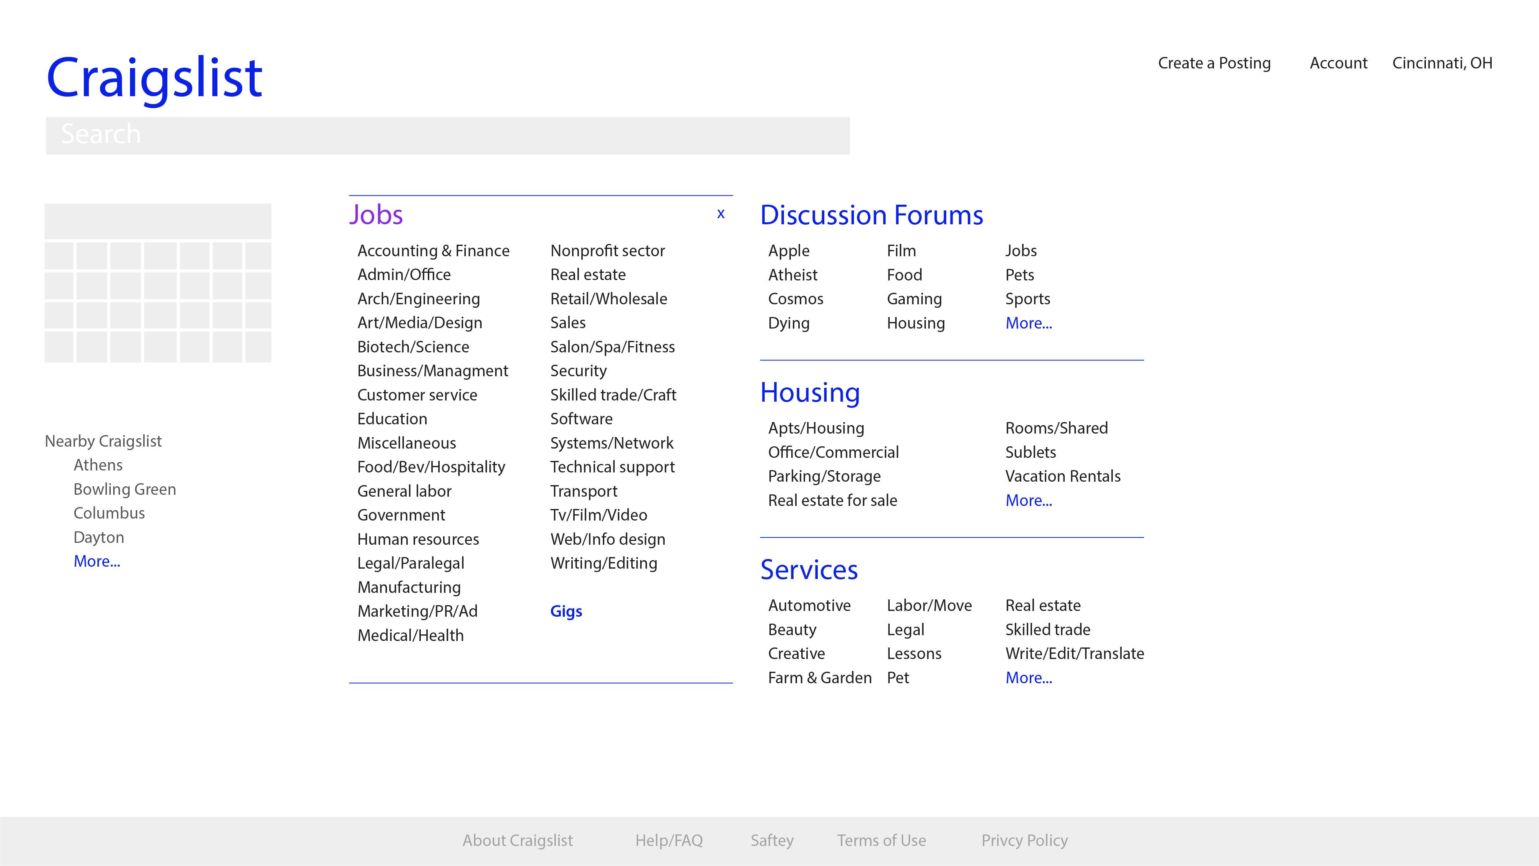Browse Arch/Engineering jobs
Viewport: 1539px width, 866px height.
[419, 299]
